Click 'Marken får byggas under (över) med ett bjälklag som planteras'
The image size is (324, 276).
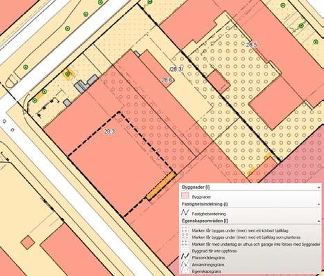coord(246,237)
